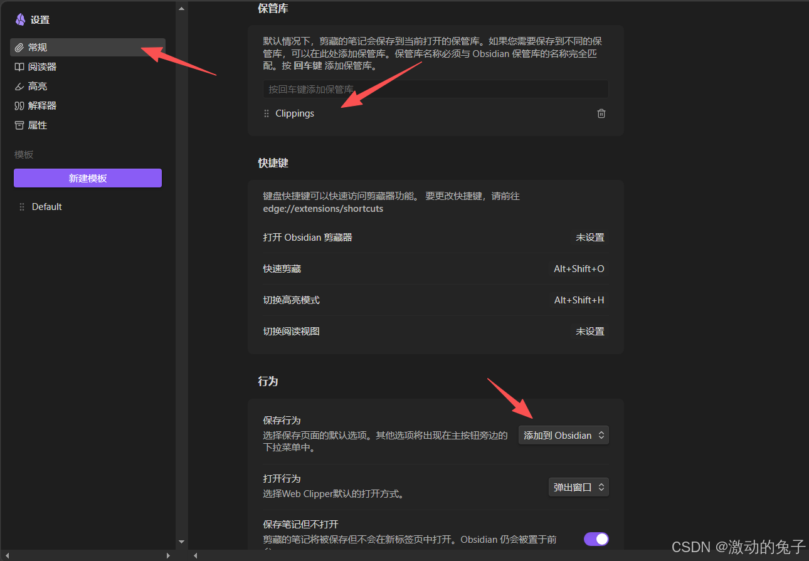Focus the 按回车键添加保管库 input field
Image resolution: width=809 pixels, height=561 pixels.
pyautogui.click(x=435, y=89)
